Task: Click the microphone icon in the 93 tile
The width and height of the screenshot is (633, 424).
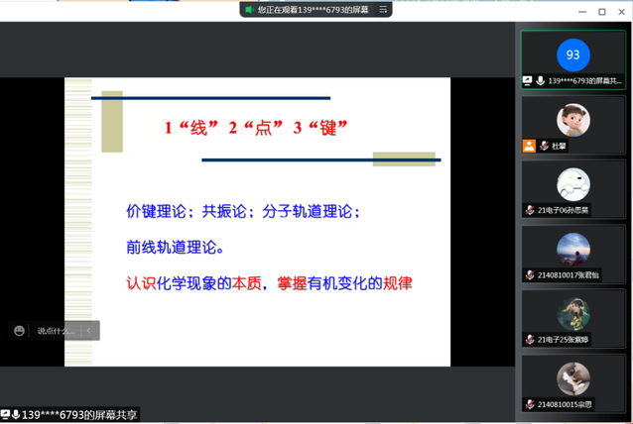Action: click(x=541, y=80)
